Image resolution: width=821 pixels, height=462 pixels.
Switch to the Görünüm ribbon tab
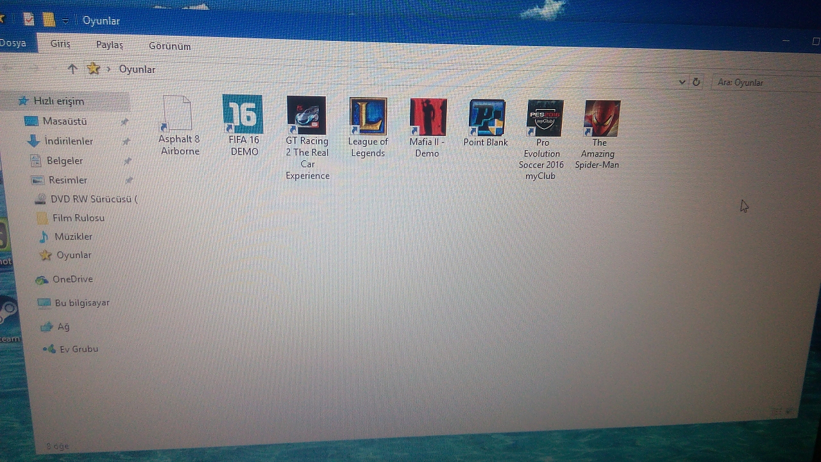click(x=169, y=46)
